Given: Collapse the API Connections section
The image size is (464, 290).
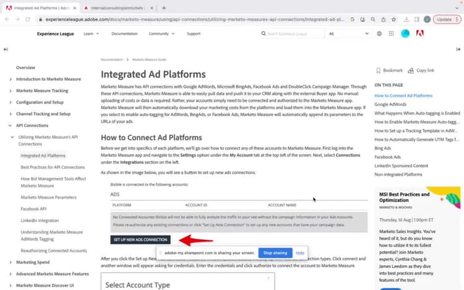Looking at the screenshot, I should coord(11,125).
